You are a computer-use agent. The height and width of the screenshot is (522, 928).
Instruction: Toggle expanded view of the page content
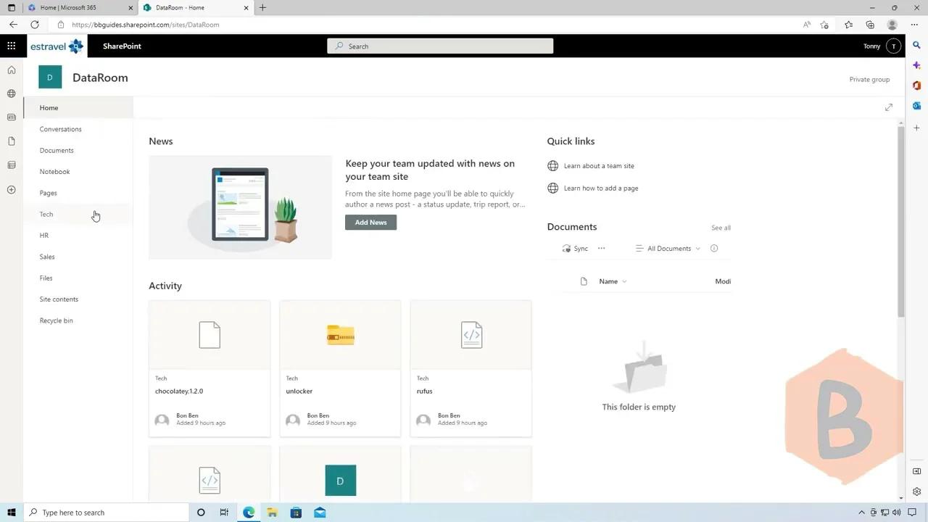coord(888,107)
